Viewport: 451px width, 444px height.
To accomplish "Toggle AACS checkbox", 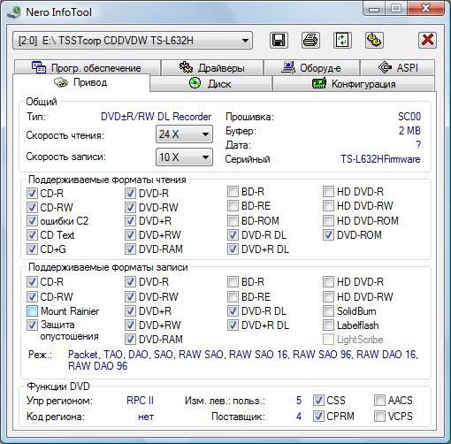I will (x=379, y=401).
